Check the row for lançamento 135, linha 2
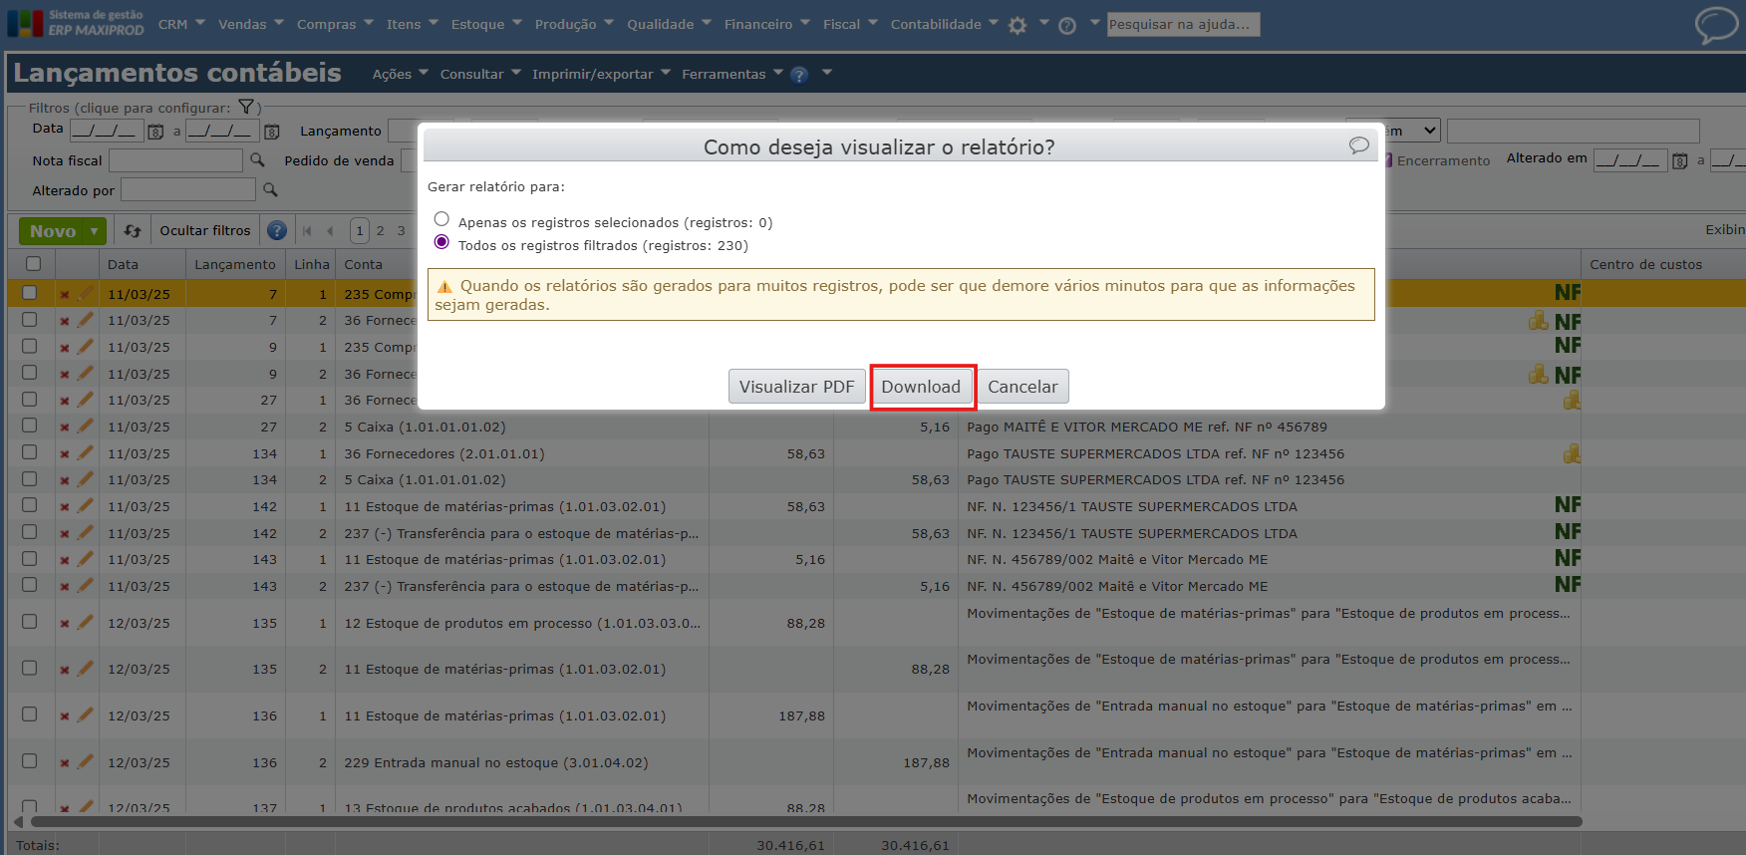The height and width of the screenshot is (855, 1746). coord(30,669)
